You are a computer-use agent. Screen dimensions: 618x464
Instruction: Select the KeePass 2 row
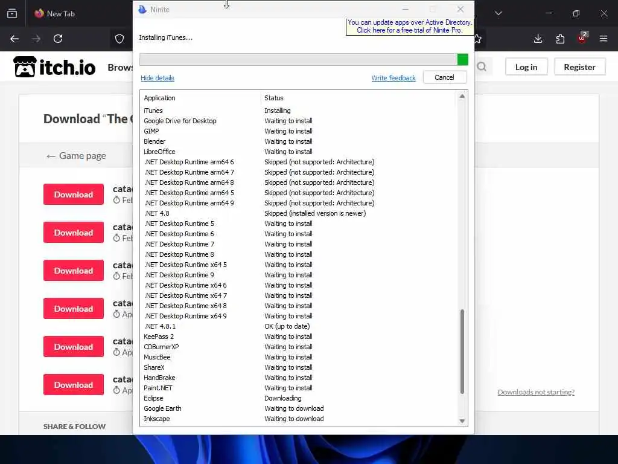[x=299, y=336]
